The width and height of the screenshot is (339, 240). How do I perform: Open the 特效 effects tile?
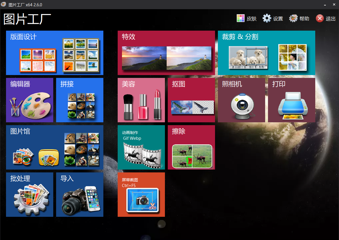point(166,53)
